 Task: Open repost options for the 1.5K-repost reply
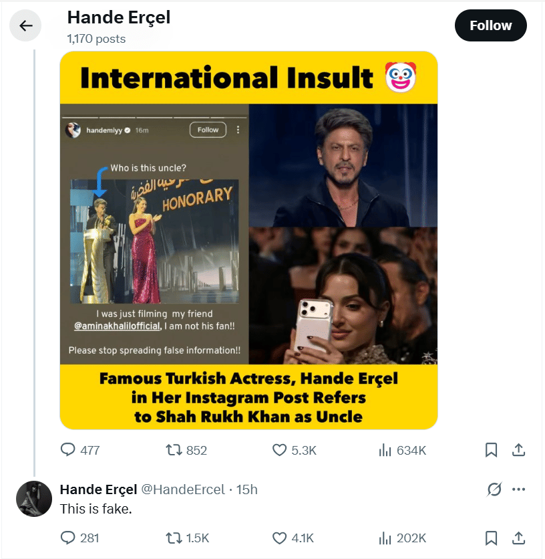[x=188, y=538]
